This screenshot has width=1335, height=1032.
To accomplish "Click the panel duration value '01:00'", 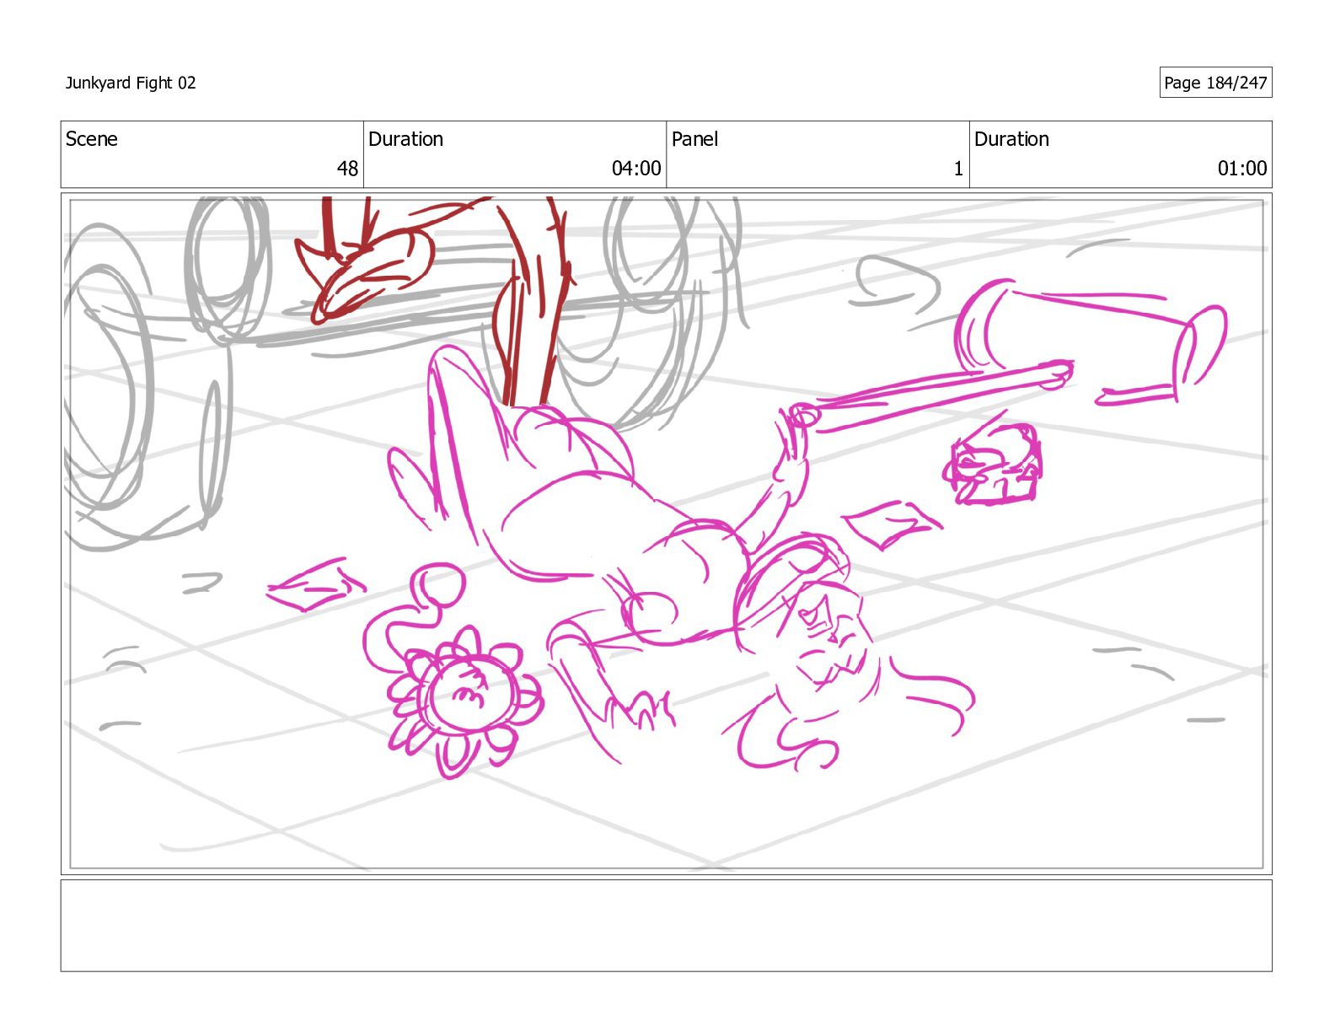I will (x=1242, y=169).
